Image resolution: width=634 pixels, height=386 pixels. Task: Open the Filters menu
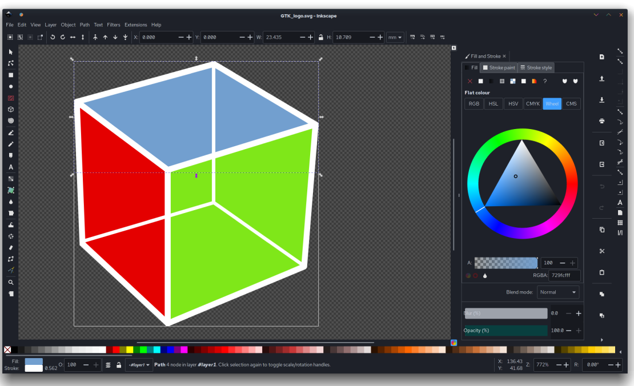tap(114, 25)
